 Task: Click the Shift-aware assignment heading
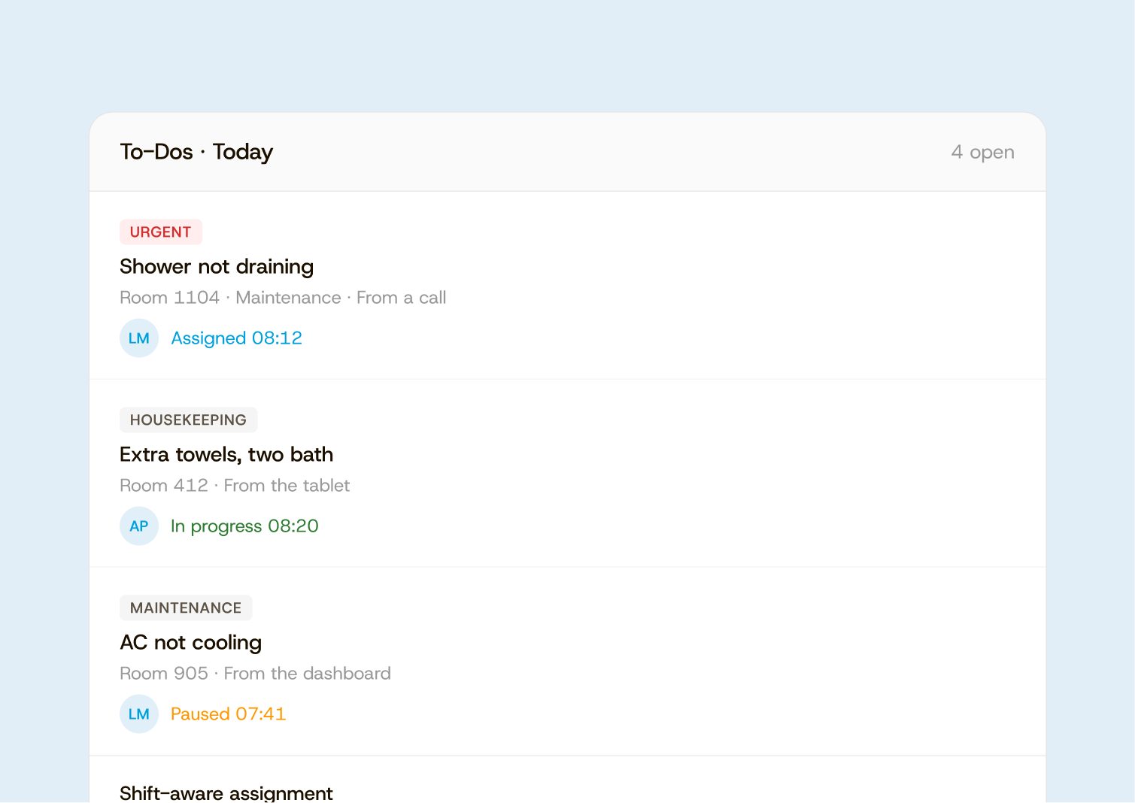point(226,792)
